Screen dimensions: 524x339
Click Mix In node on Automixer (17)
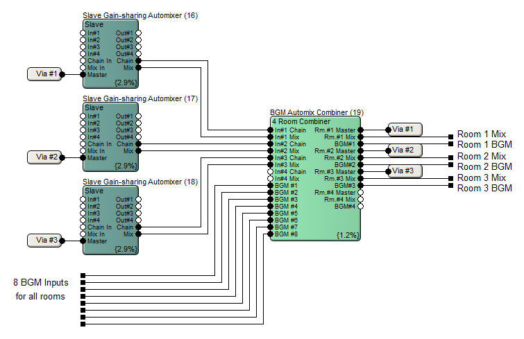pos(83,151)
